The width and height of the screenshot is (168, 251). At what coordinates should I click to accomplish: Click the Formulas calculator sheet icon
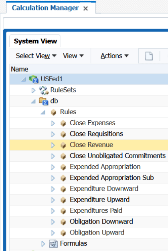53,244
